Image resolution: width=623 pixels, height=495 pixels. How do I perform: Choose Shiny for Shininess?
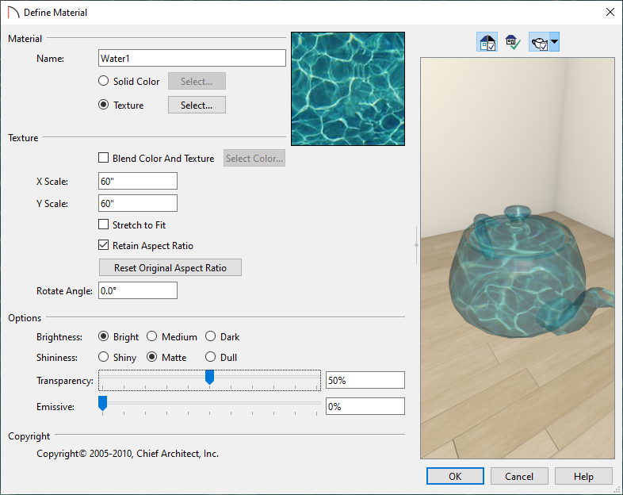coord(103,357)
